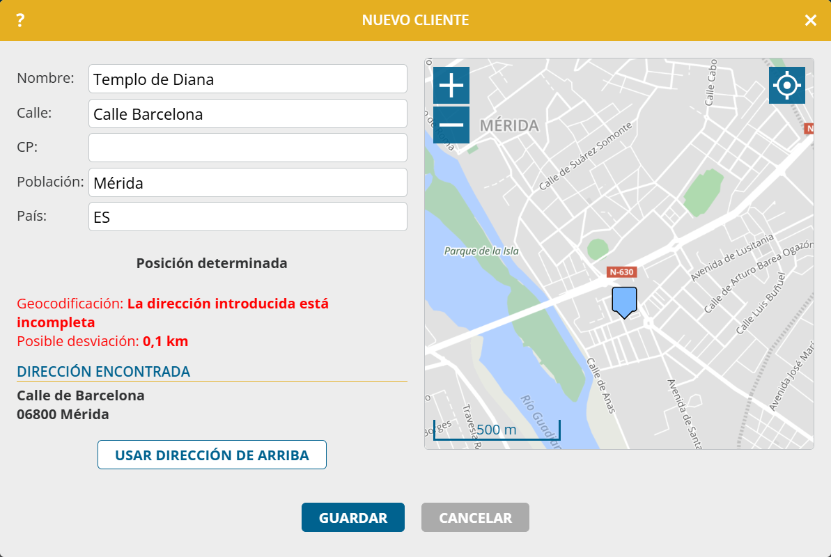Select the Población field
This screenshot has width=831, height=557.
(247, 182)
